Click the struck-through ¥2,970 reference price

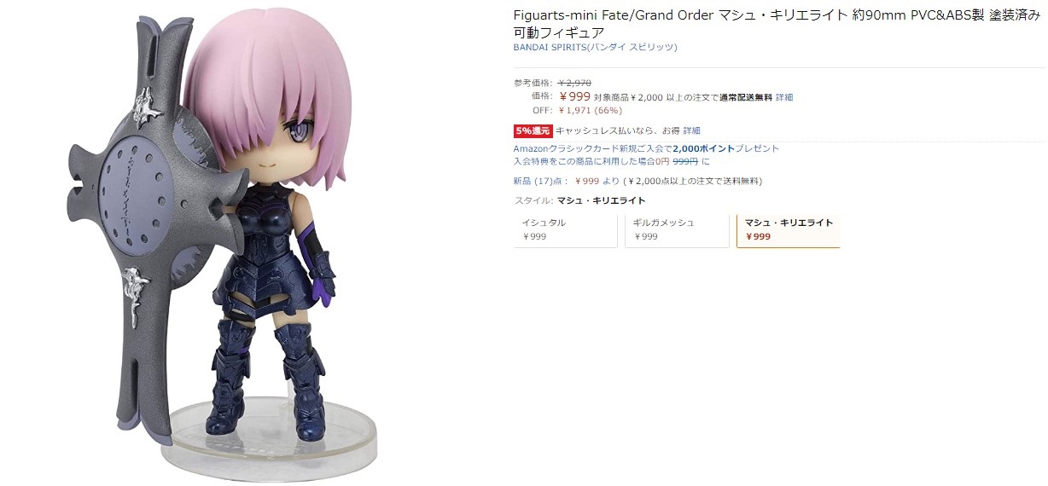[574, 83]
